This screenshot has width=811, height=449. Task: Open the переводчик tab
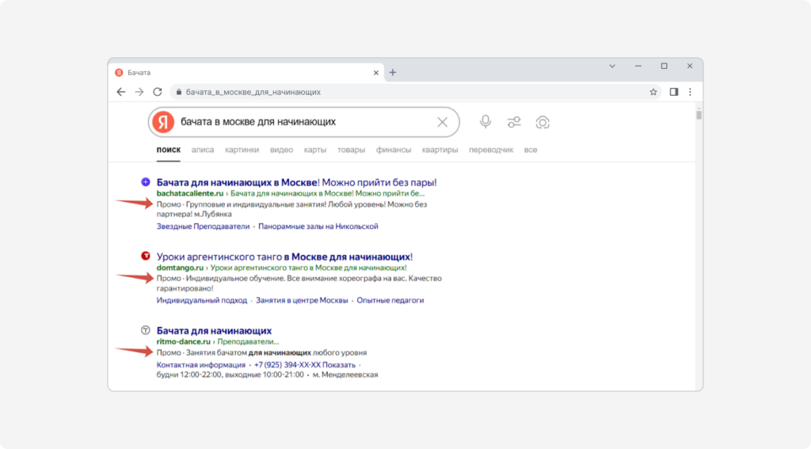tap(491, 150)
